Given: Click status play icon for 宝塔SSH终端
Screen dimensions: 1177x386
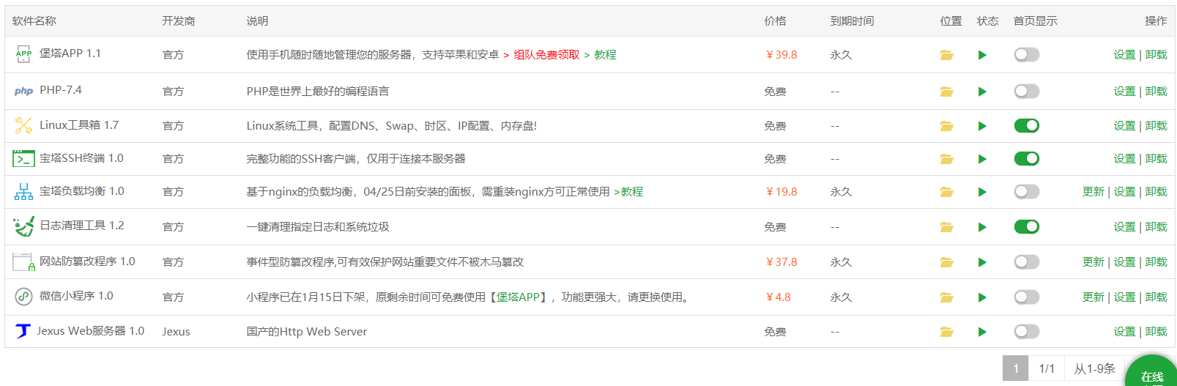Looking at the screenshot, I should click(982, 159).
